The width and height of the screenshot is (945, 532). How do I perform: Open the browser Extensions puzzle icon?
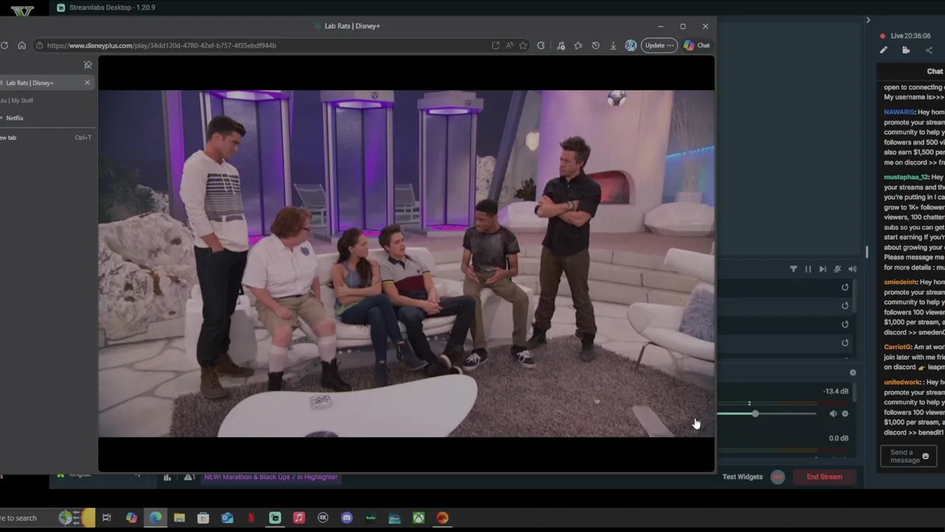[541, 46]
